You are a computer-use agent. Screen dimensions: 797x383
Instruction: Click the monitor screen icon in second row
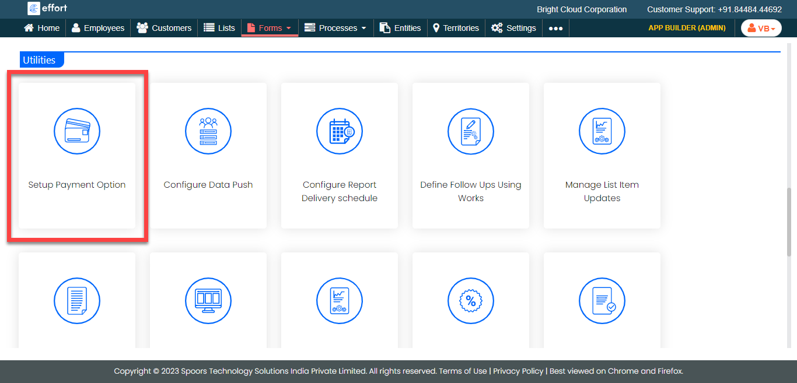point(208,301)
